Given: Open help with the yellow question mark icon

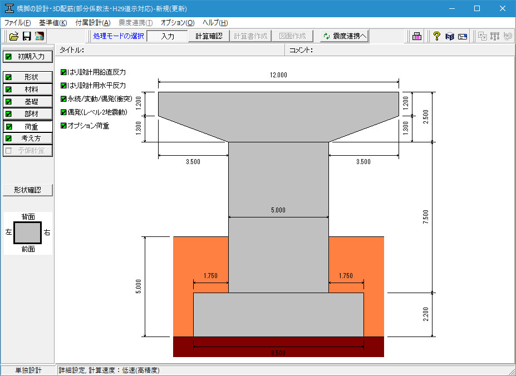Looking at the screenshot, I should pos(436,36).
